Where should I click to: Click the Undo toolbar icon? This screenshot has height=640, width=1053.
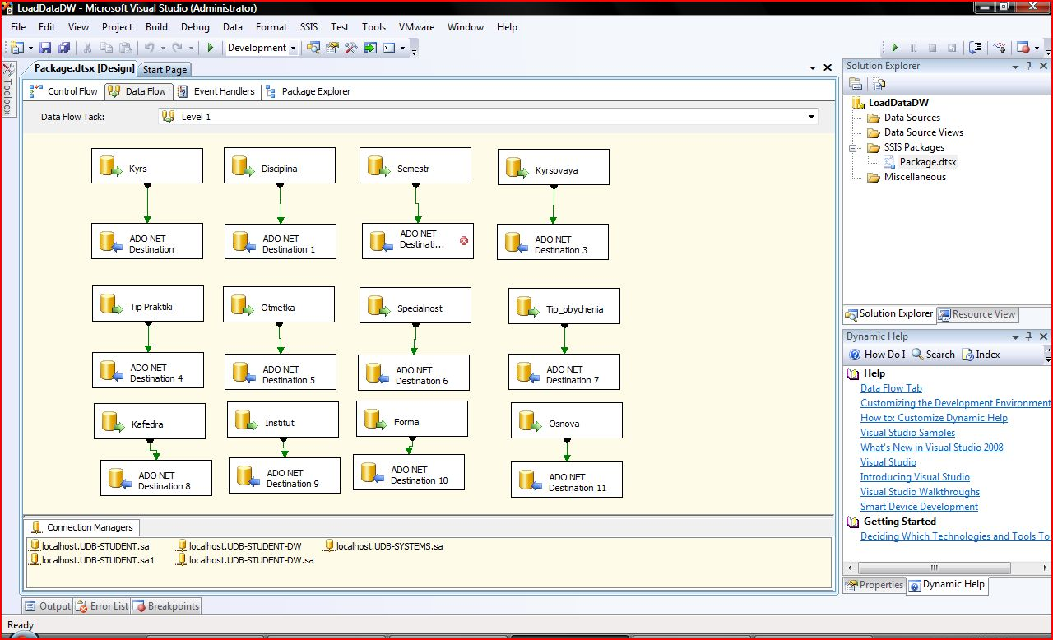[x=149, y=48]
